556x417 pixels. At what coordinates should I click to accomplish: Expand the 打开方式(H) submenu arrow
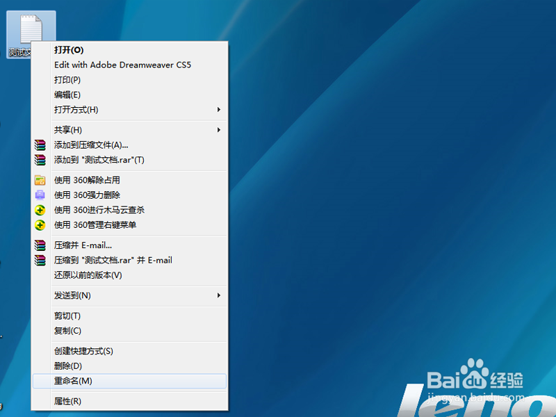point(219,110)
